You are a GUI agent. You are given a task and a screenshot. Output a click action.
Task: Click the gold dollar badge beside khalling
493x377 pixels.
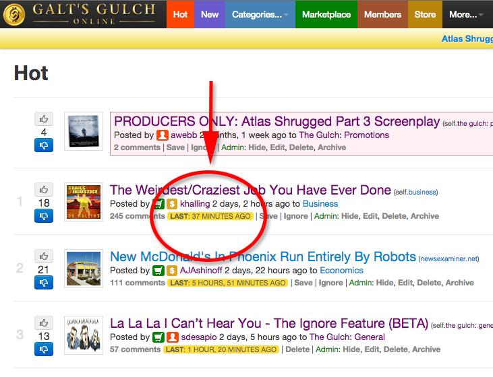coord(172,204)
